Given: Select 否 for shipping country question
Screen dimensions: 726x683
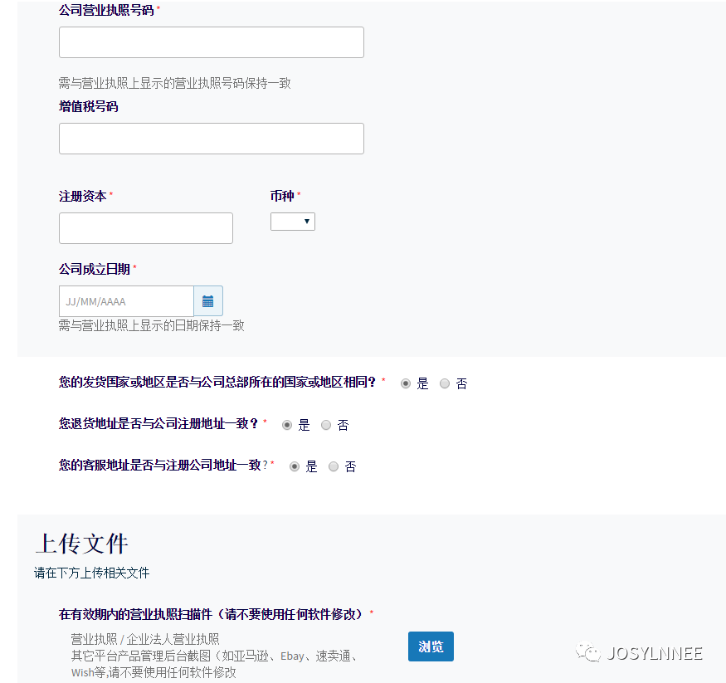Looking at the screenshot, I should coord(444,383).
